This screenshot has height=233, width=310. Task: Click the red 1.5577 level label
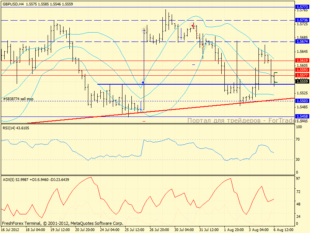point(302,75)
